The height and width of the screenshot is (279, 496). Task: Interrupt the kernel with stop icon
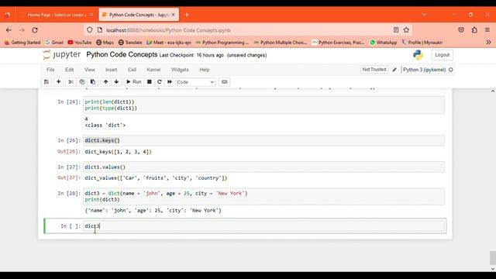pyautogui.click(x=150, y=82)
